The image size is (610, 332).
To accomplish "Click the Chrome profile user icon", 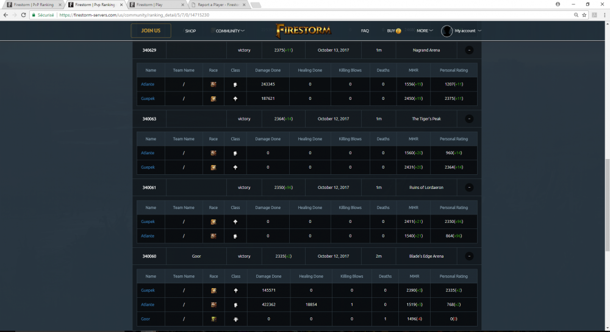I will (x=558, y=4).
